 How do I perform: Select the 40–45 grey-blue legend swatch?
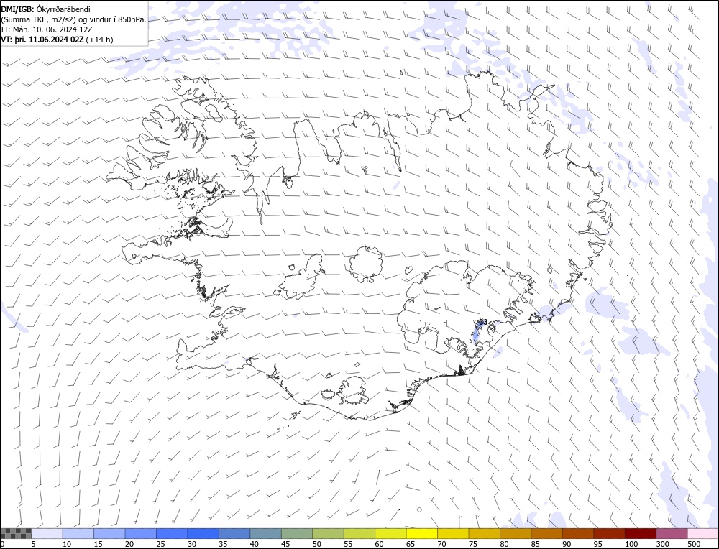266,533
